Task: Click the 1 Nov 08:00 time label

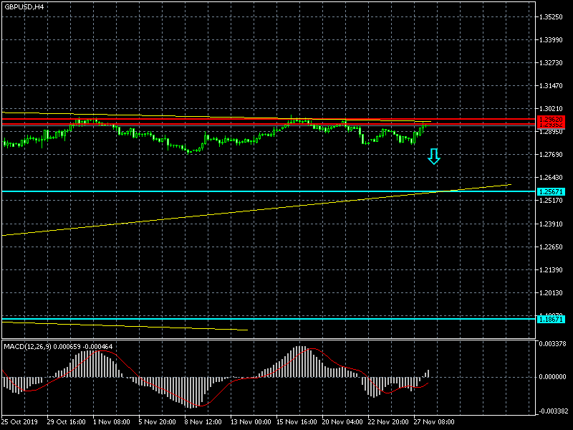Action: 112,422
